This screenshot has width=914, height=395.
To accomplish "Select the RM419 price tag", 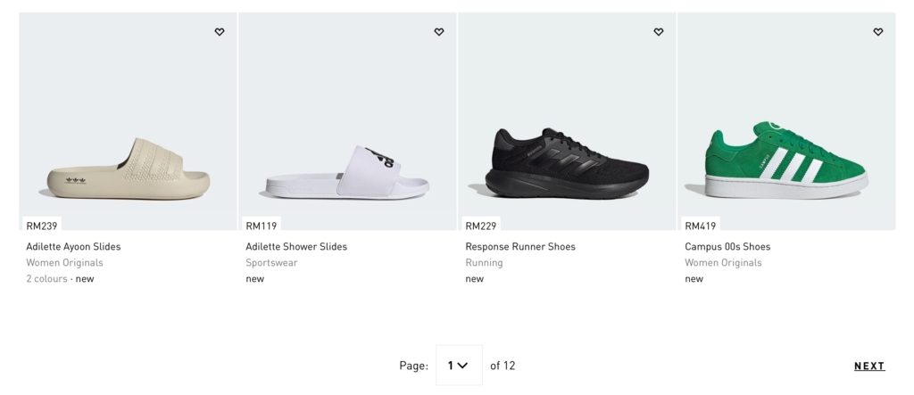I will point(700,226).
